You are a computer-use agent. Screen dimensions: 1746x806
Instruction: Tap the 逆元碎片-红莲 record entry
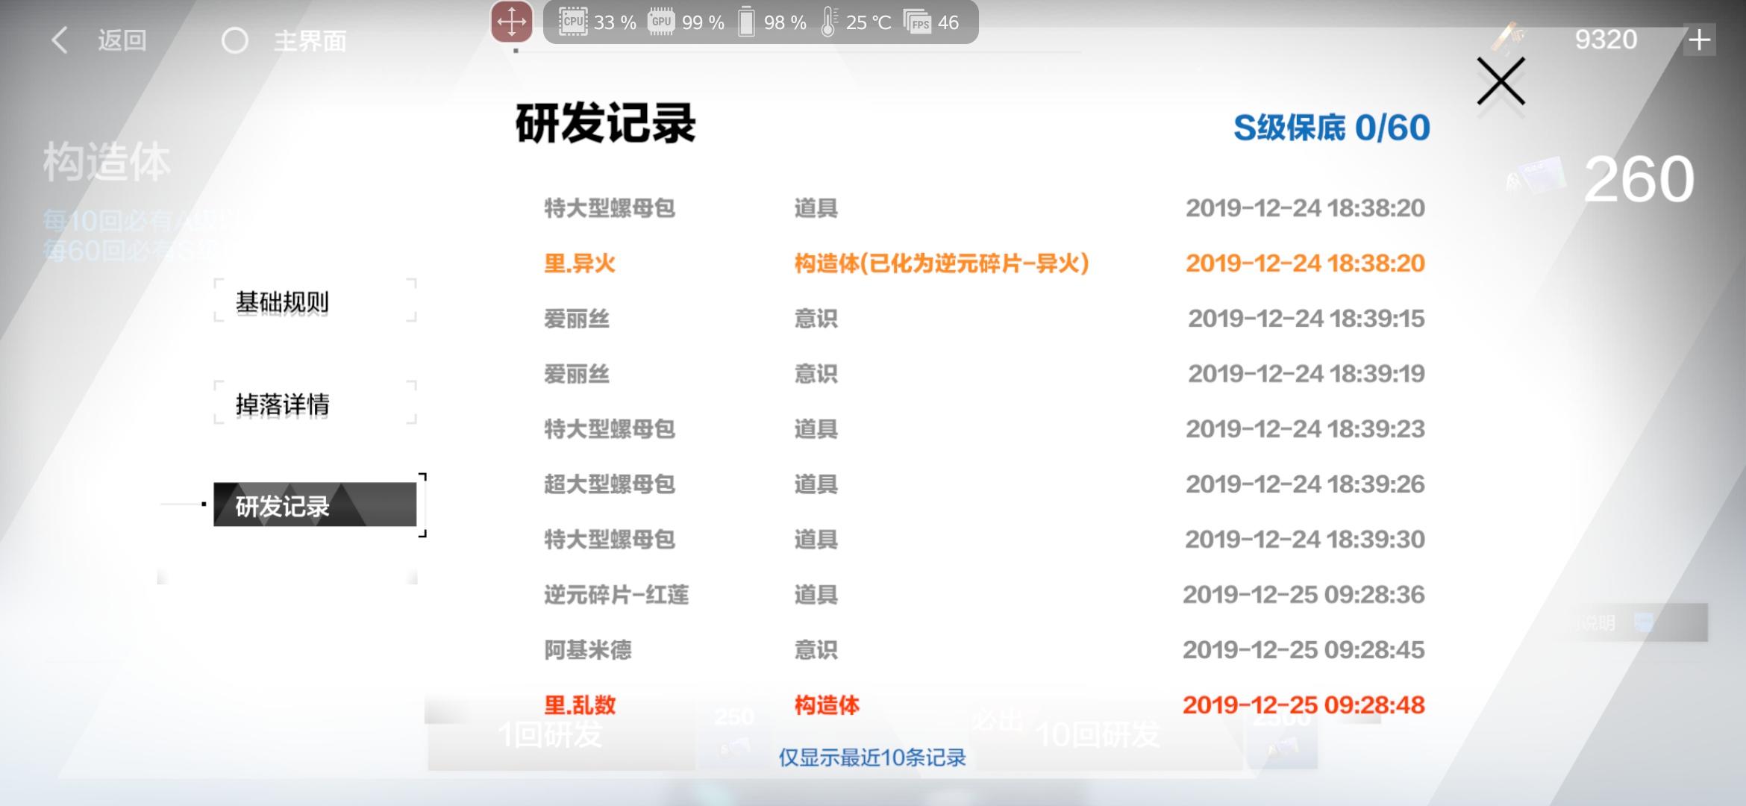tap(616, 594)
